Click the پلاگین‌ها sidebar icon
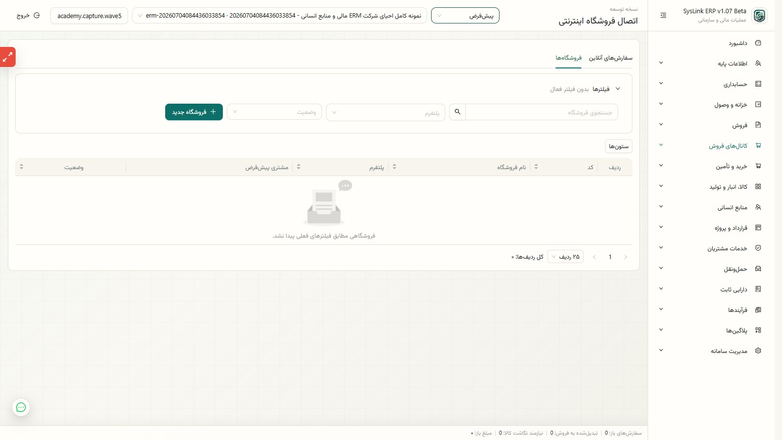 pos(758,330)
